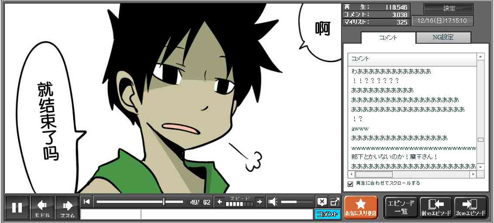
Task: Decrease speed with the left arrow
Action: click(x=220, y=202)
